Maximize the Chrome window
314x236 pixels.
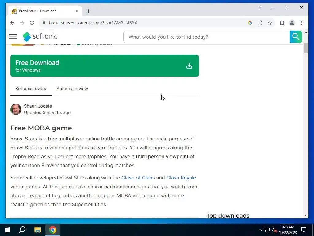pyautogui.click(x=287, y=8)
